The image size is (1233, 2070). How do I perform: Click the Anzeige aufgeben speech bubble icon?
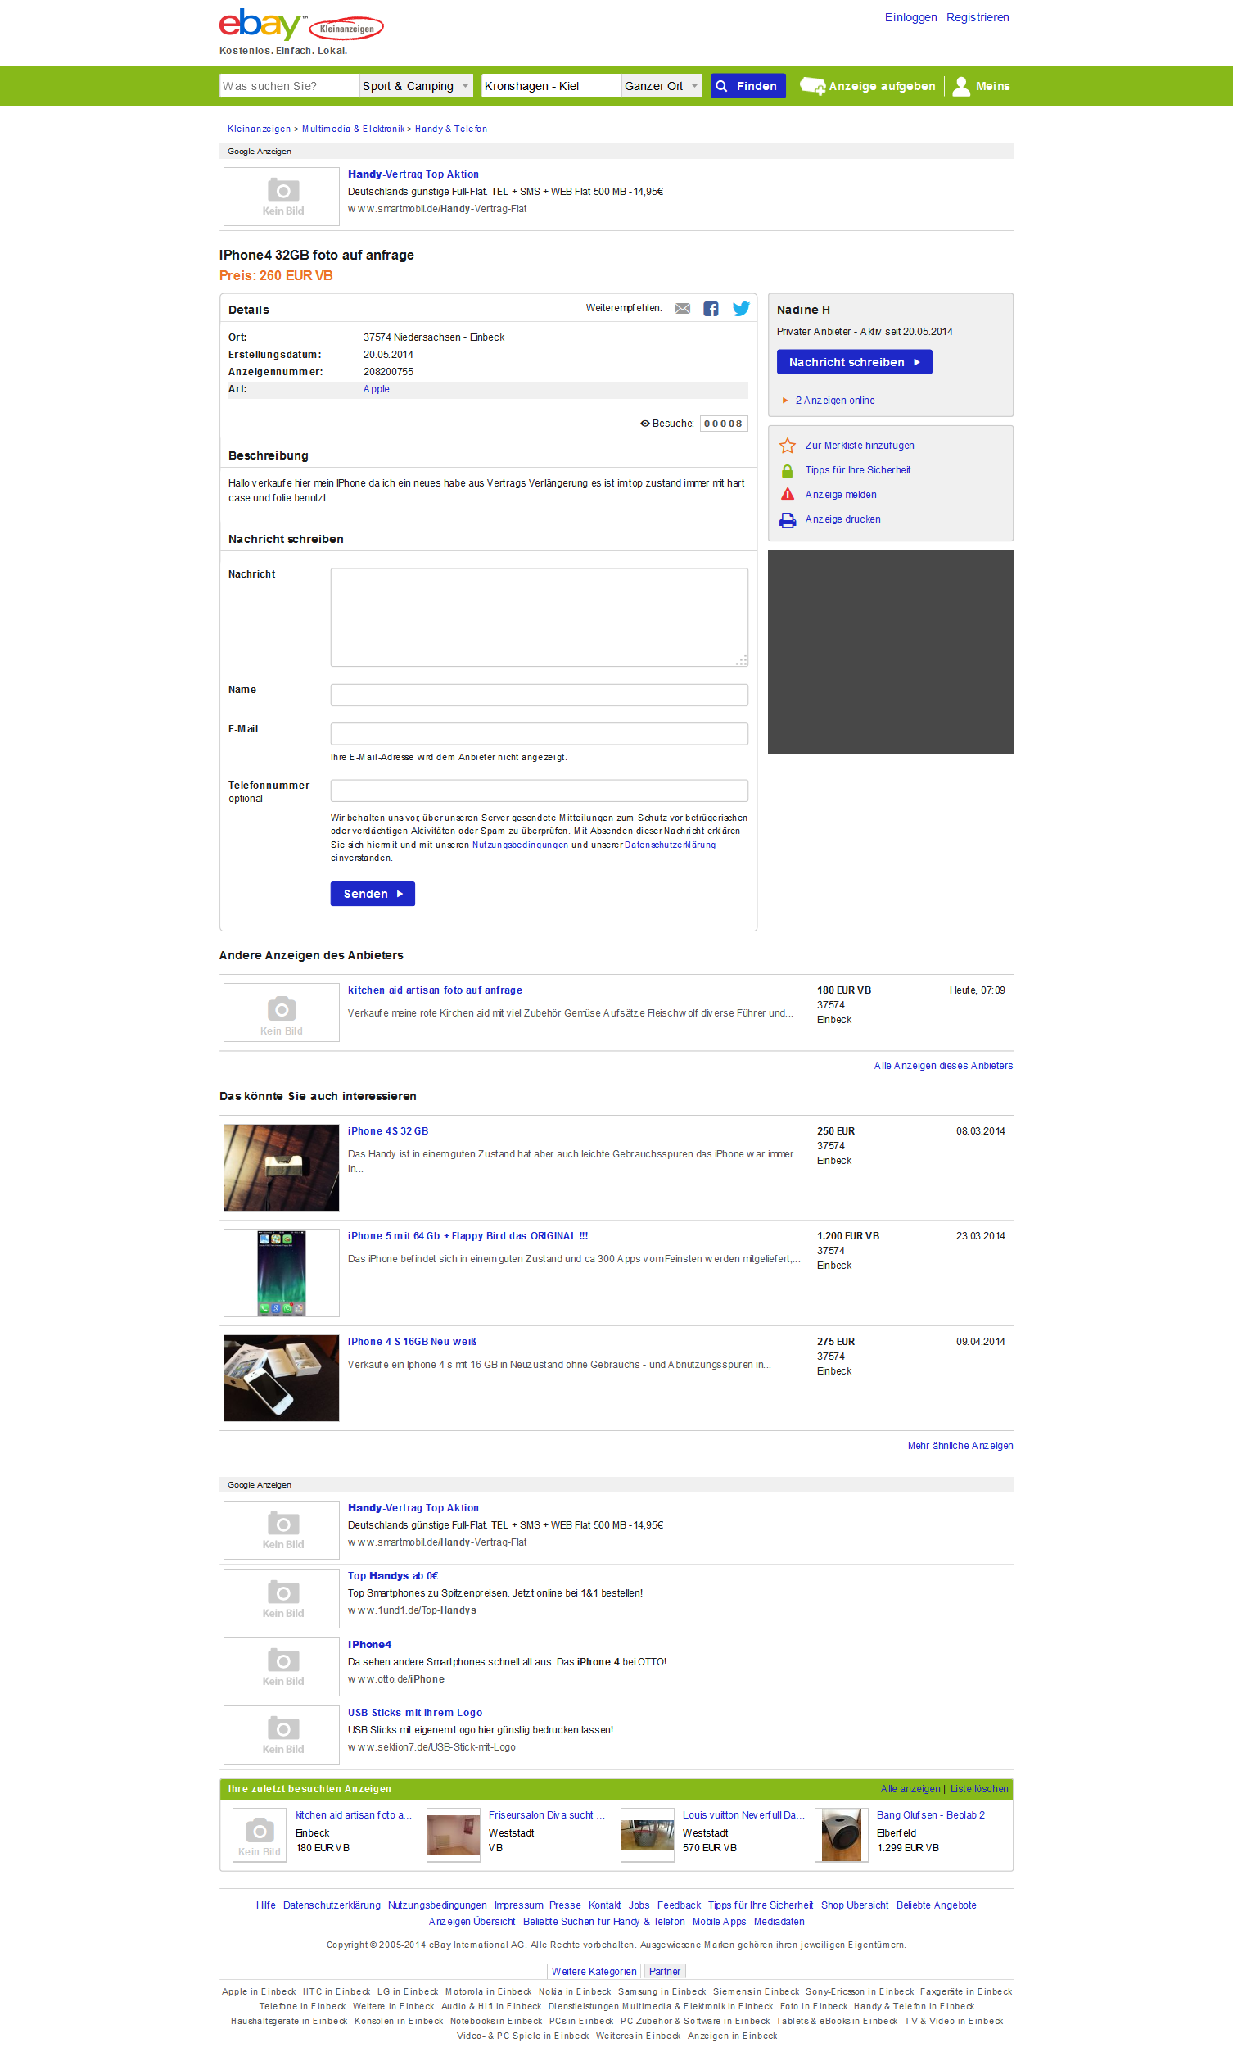pyautogui.click(x=811, y=86)
